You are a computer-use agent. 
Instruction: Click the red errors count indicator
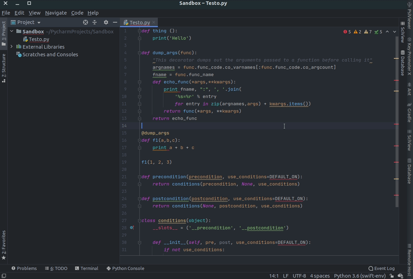[x=347, y=32]
